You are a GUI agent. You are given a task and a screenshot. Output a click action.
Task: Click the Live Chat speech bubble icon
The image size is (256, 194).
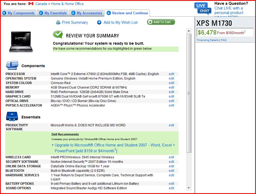coord(203,8)
